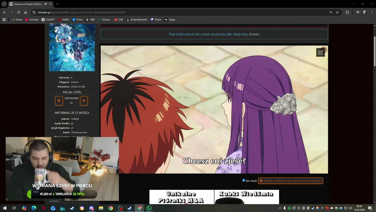Open Discord from the system tray

[332, 208]
